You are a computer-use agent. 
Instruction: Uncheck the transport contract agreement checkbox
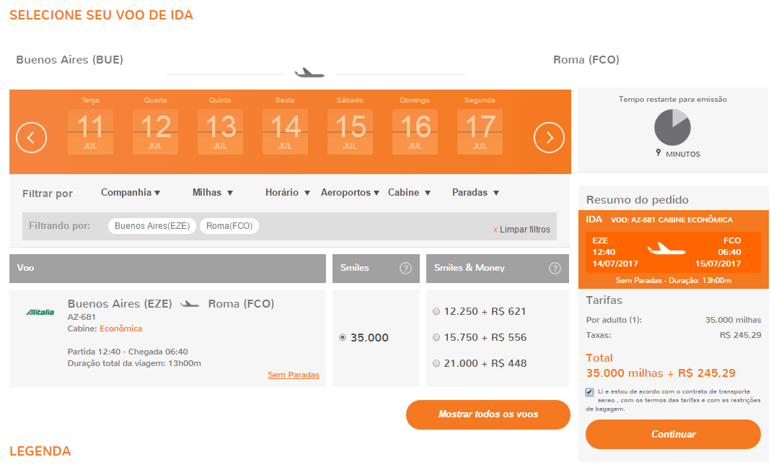(x=589, y=392)
